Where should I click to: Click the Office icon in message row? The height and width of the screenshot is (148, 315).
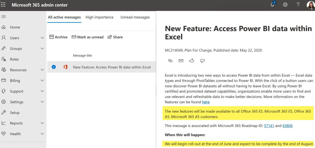tap(65, 67)
